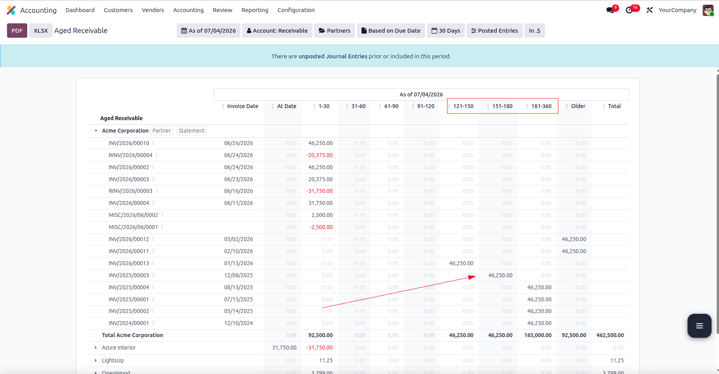
Task: Sort by the At Date column
Action: [284, 106]
